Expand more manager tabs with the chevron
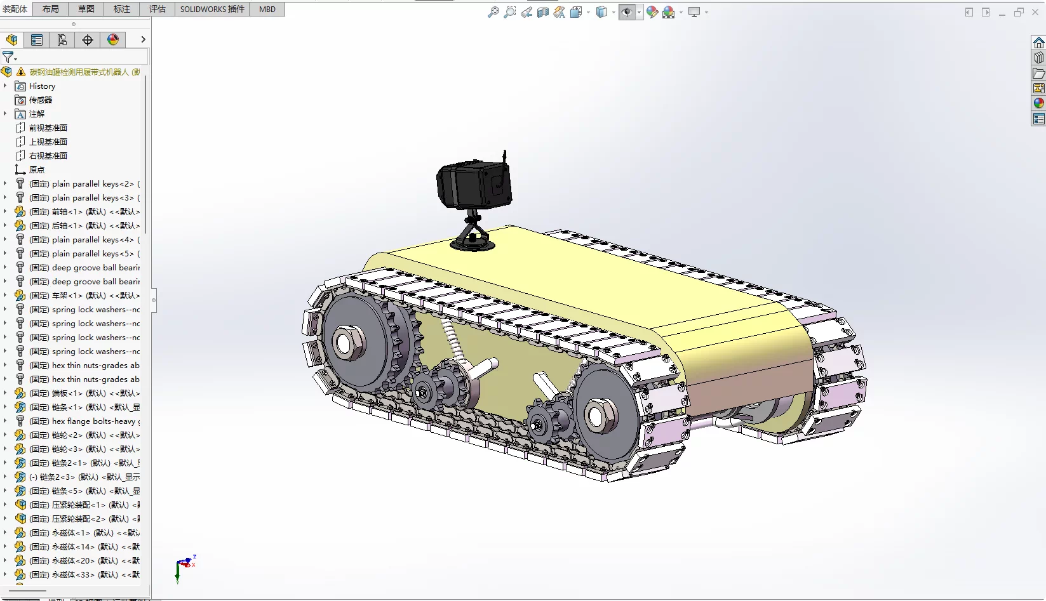 click(143, 39)
